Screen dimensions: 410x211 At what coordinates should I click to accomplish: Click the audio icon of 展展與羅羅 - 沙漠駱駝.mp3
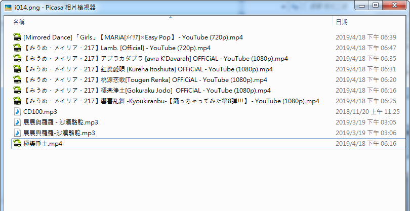coord(17,122)
